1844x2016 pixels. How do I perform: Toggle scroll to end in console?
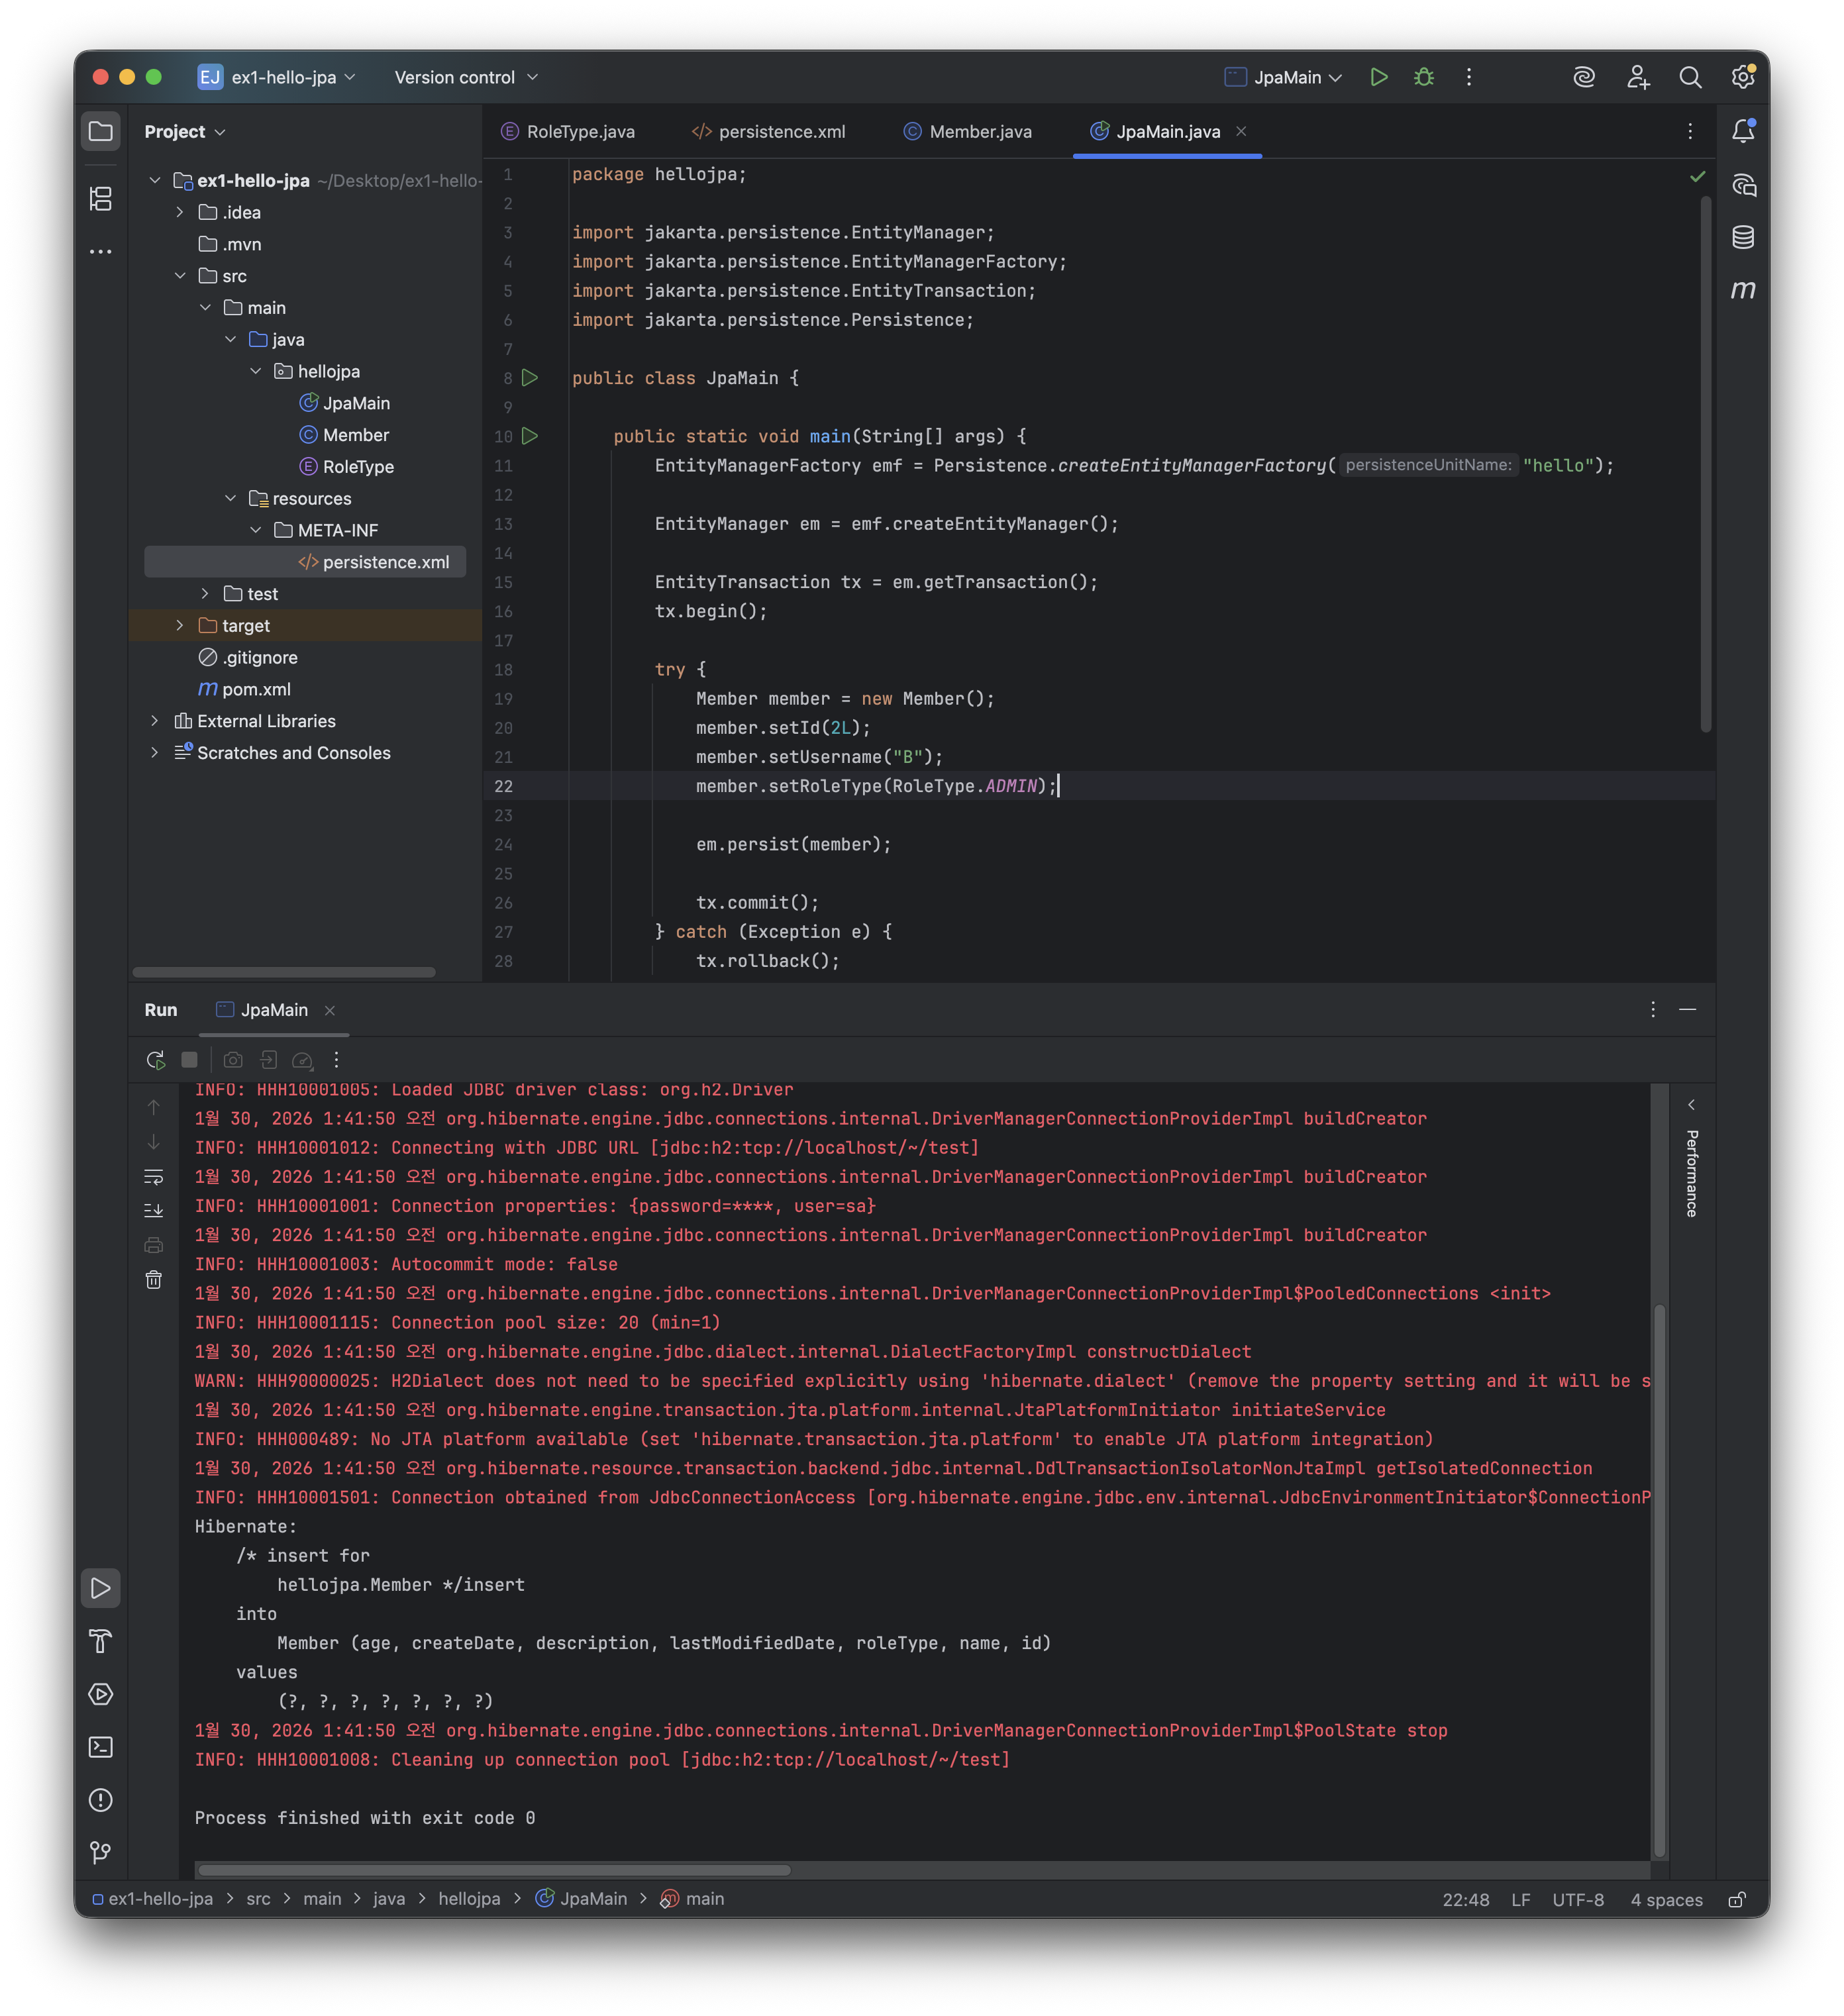154,1211
